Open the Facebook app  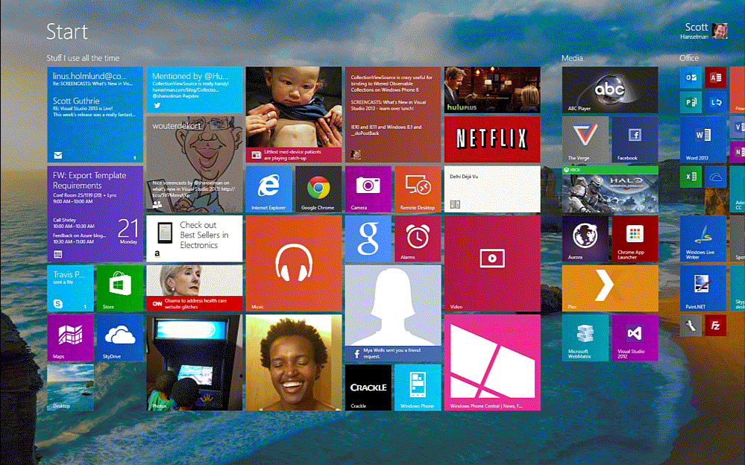coord(635,140)
